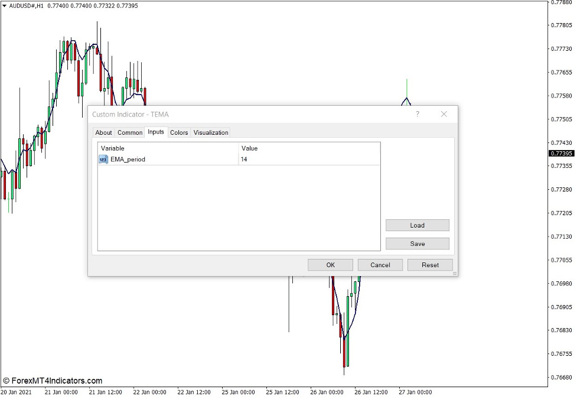
Task: Click the dialog resize grip
Action: point(455,274)
